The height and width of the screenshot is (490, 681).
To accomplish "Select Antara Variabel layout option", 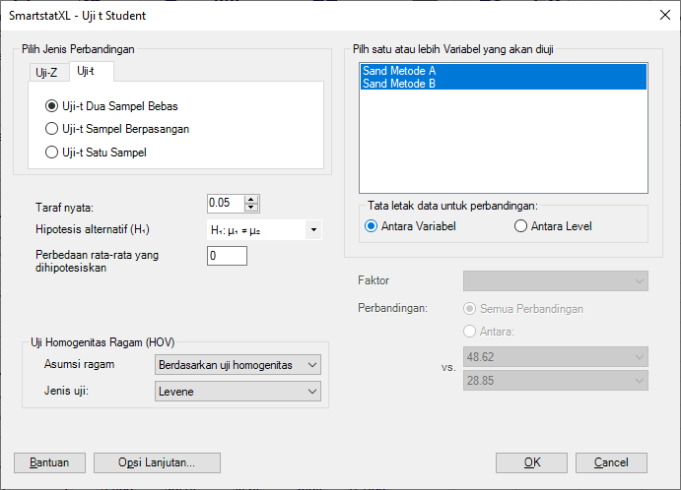I will tap(372, 226).
